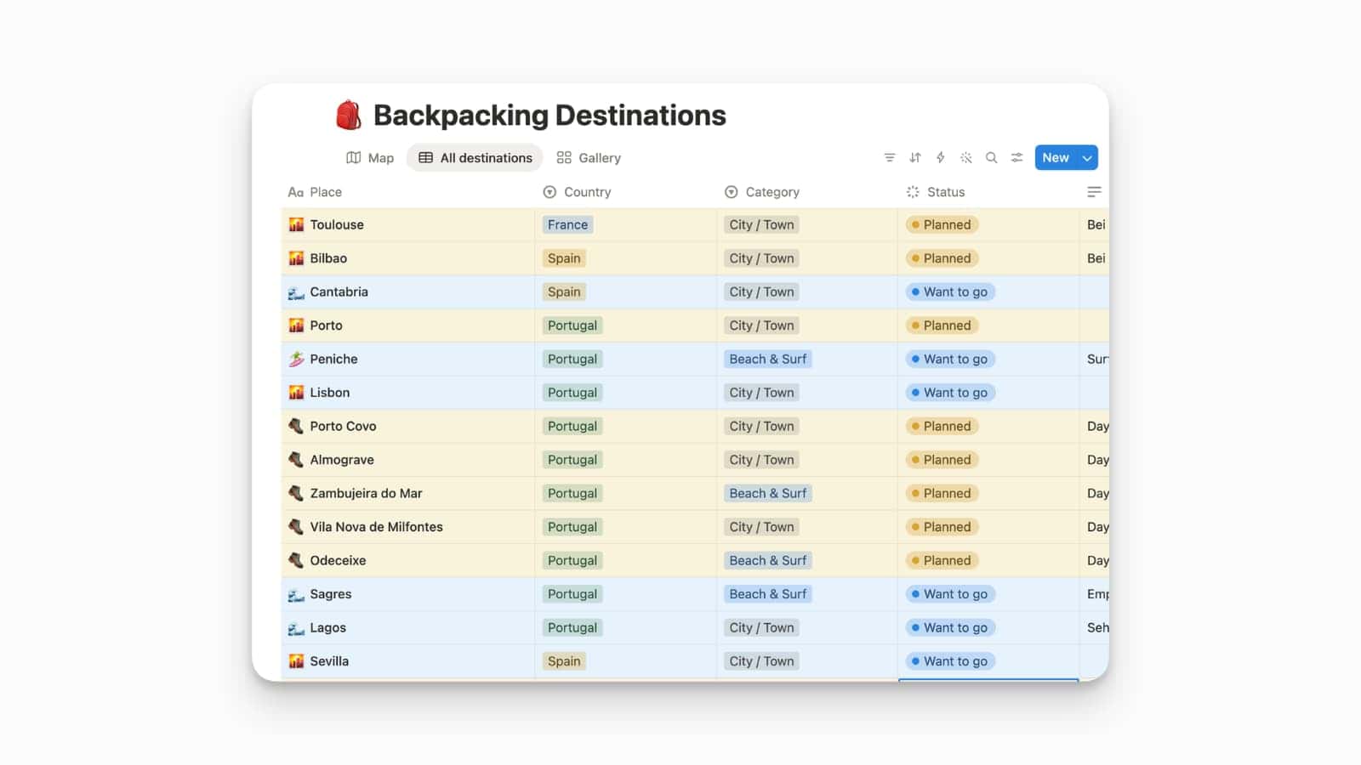Open the Vila Nova de Milfontes entry
The height and width of the screenshot is (765, 1361).
point(376,527)
